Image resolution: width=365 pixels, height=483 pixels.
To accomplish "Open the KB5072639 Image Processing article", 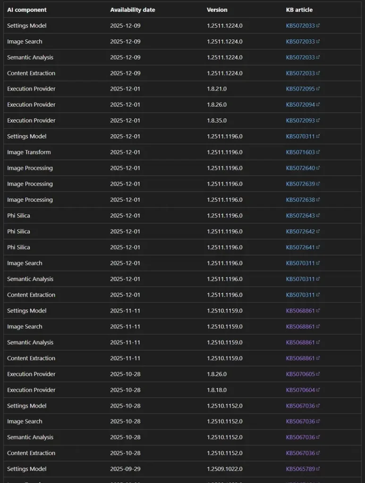I will (x=300, y=184).
